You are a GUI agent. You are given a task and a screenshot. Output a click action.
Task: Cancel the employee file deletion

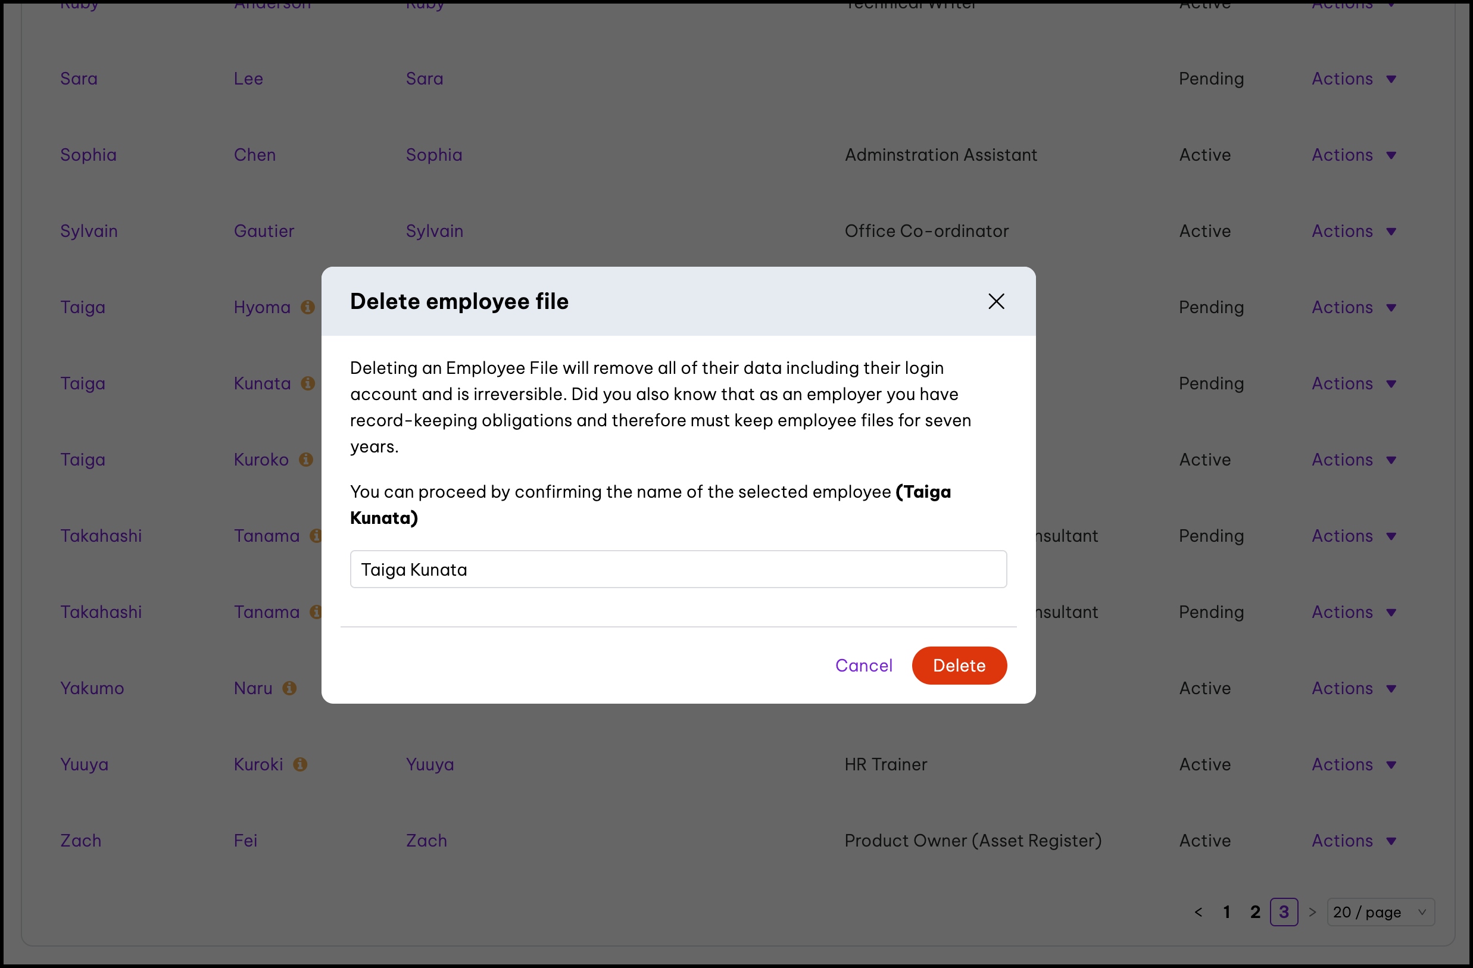pos(863,666)
